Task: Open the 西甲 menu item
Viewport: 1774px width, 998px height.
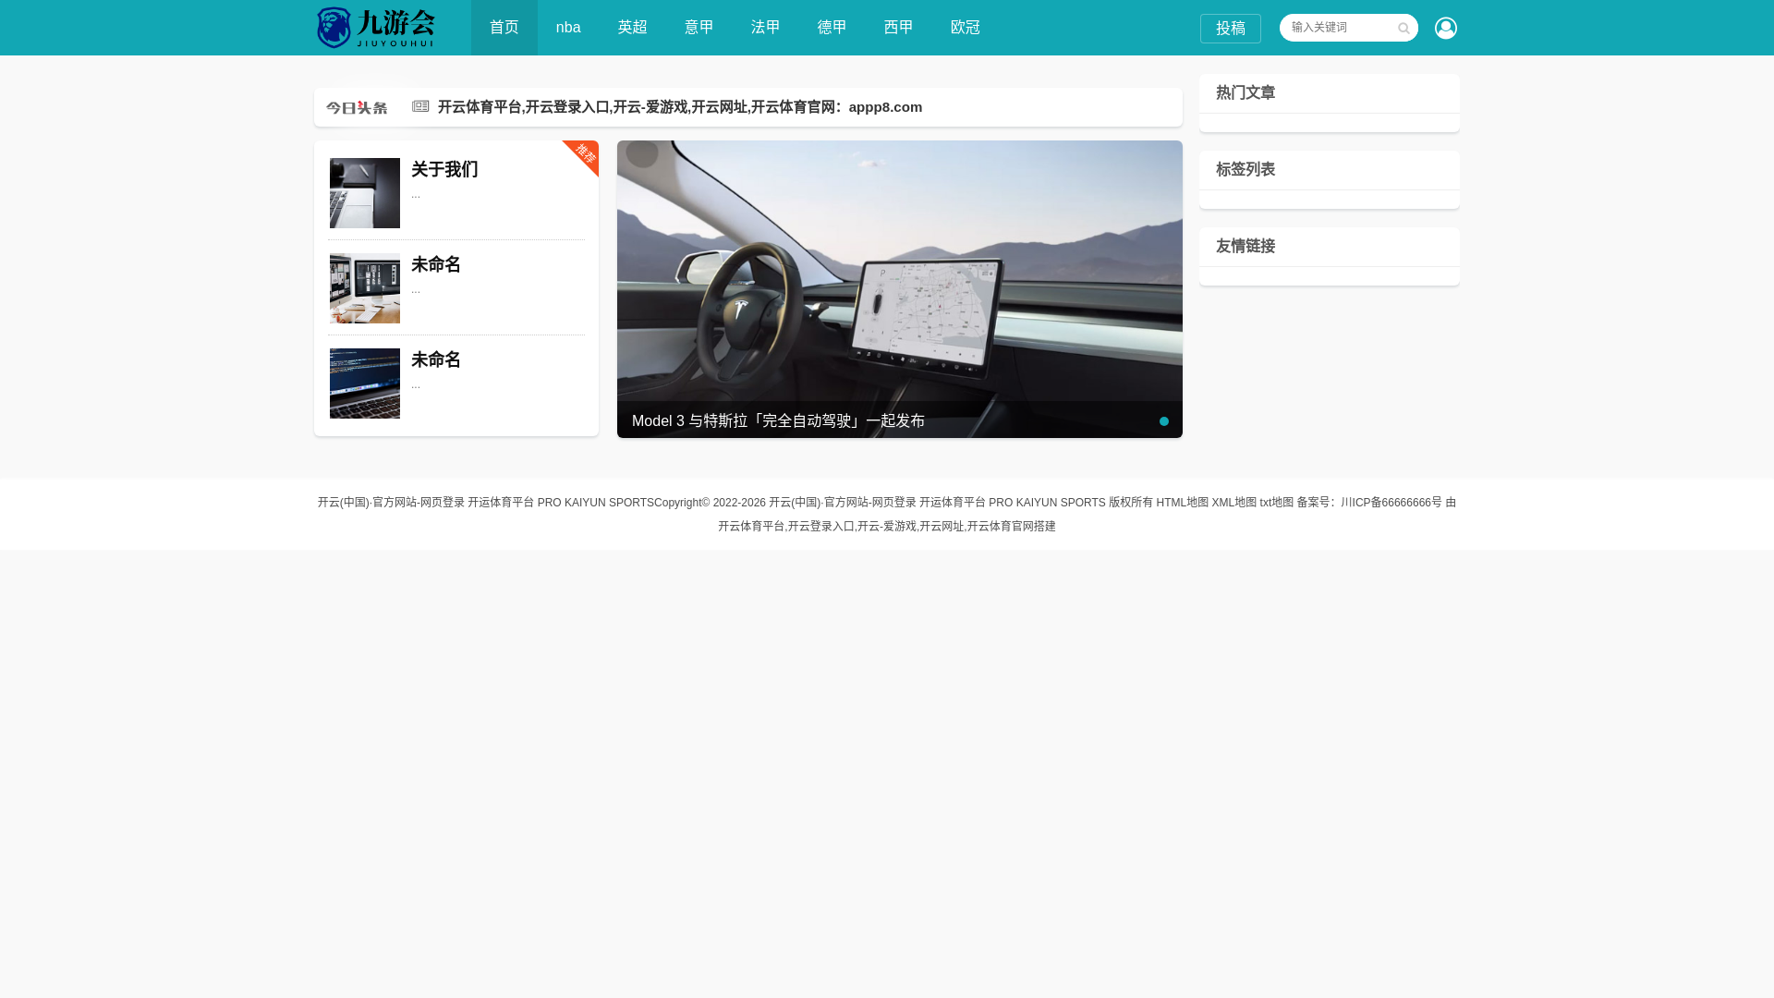Action: click(x=899, y=28)
